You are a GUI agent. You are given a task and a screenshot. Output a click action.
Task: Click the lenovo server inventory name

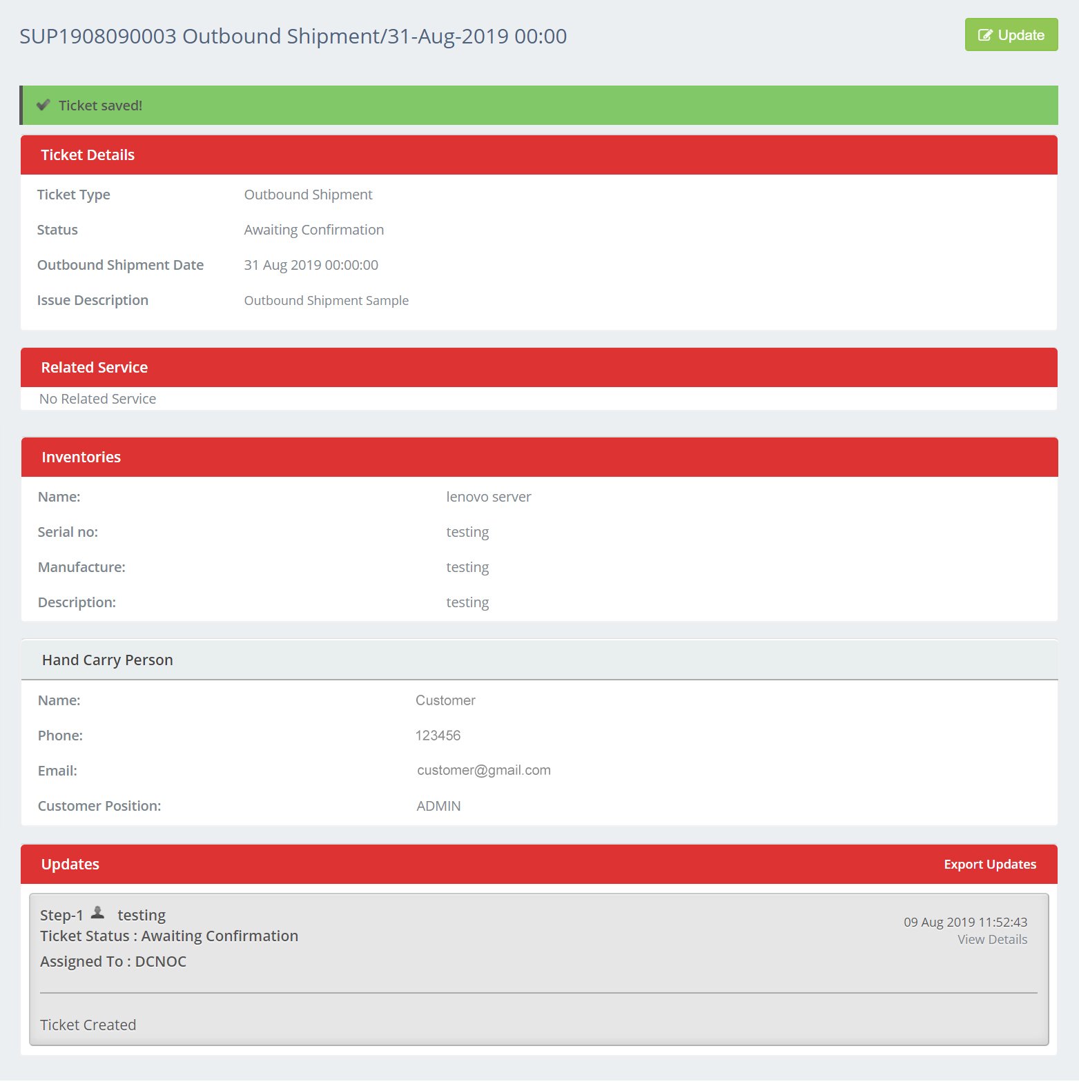[488, 497]
